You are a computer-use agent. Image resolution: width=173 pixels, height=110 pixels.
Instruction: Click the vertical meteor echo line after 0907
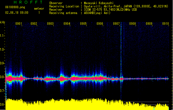[x=121, y=61]
